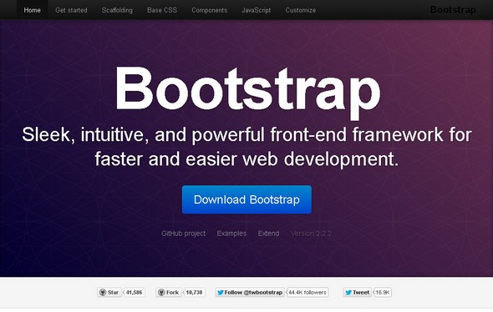
Task: Click the GitHub Fork button
Action: click(169, 293)
